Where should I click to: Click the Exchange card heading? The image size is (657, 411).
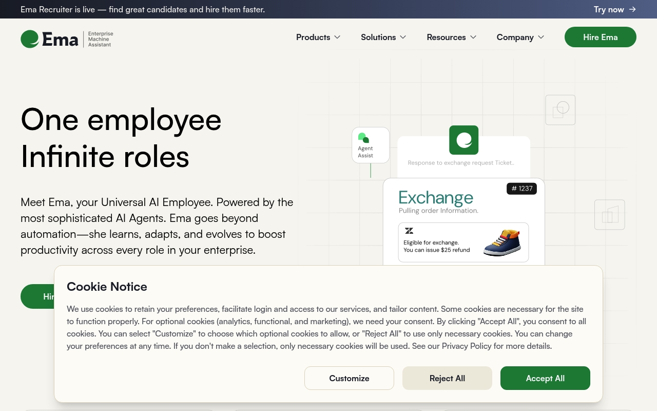tap(436, 198)
